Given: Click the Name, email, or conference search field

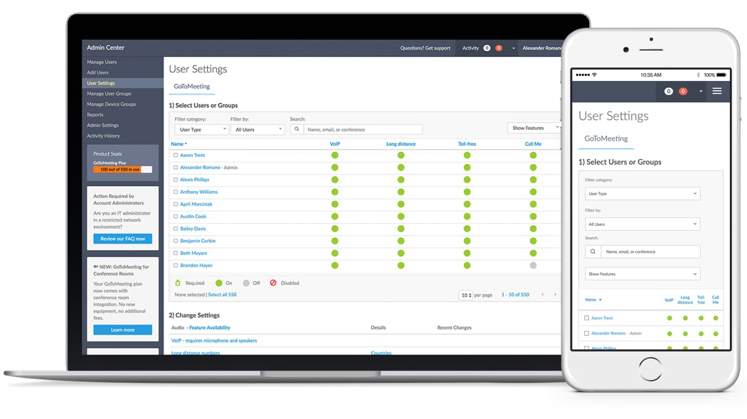Looking at the screenshot, I should click(x=363, y=129).
